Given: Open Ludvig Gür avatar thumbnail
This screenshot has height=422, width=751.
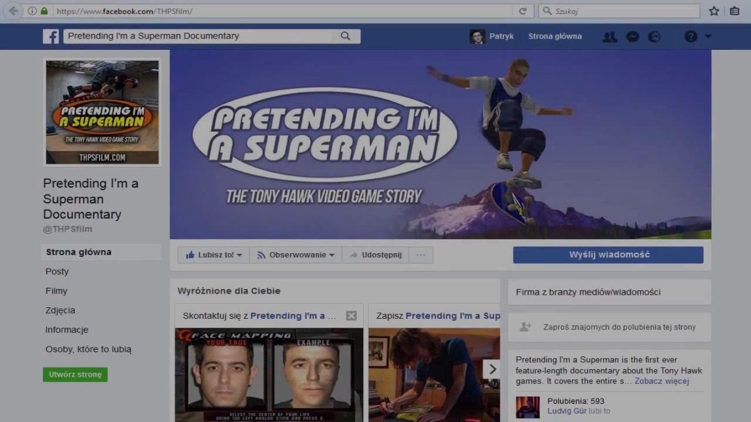Looking at the screenshot, I should point(527,407).
